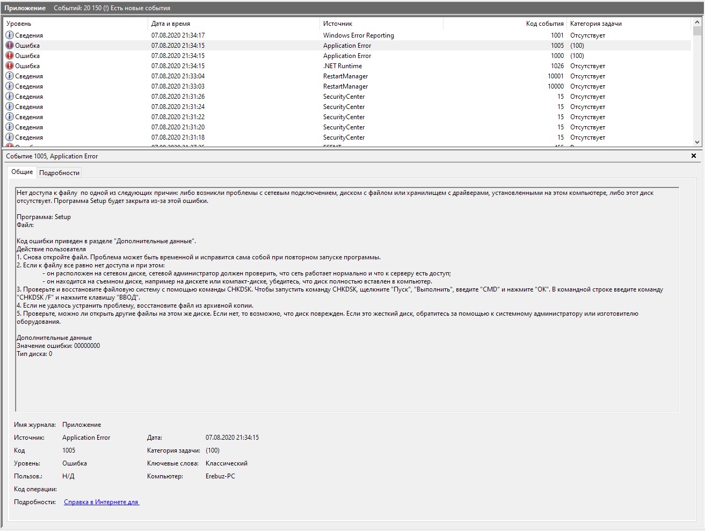Click Имя журнала value Приложение
The width and height of the screenshot is (705, 531).
click(82, 425)
